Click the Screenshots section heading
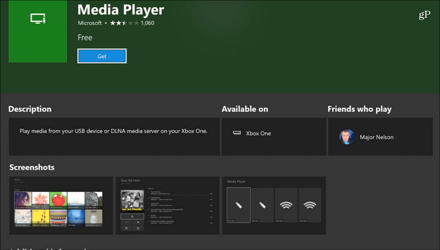Viewport: 440px width, 250px height. pyautogui.click(x=32, y=167)
